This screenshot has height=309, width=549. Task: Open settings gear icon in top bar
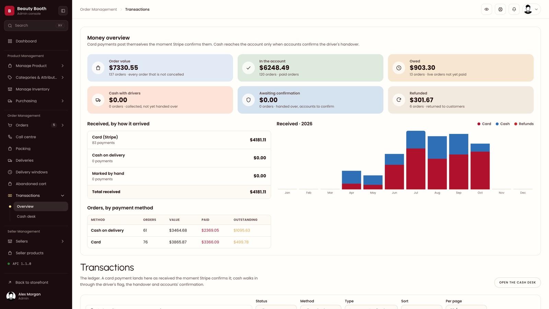pyautogui.click(x=500, y=9)
